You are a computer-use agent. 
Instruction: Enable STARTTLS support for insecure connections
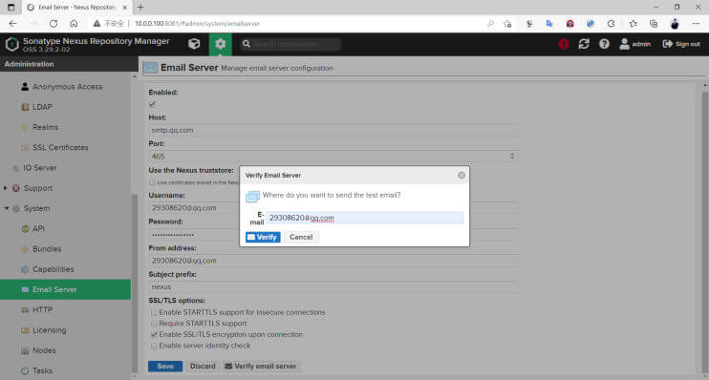tap(154, 312)
